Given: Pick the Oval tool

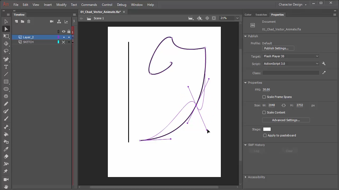Looking at the screenshot, I should [6, 89].
